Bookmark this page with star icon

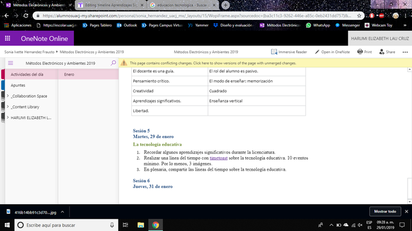pyautogui.click(x=359, y=15)
